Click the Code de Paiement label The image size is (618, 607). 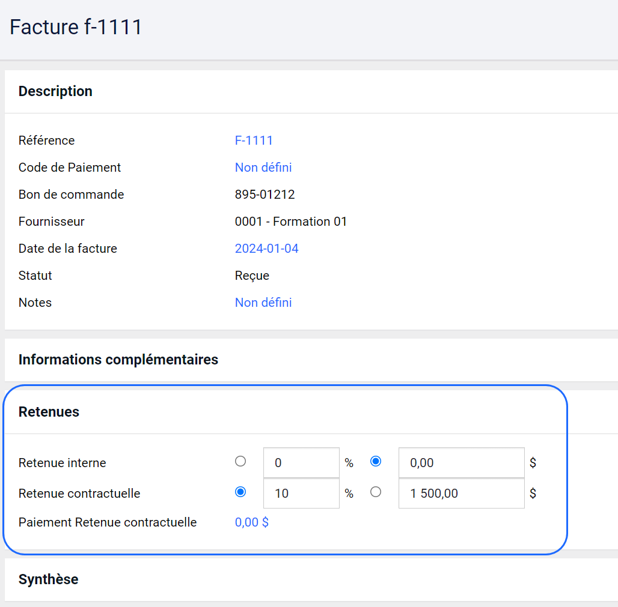pyautogui.click(x=70, y=168)
